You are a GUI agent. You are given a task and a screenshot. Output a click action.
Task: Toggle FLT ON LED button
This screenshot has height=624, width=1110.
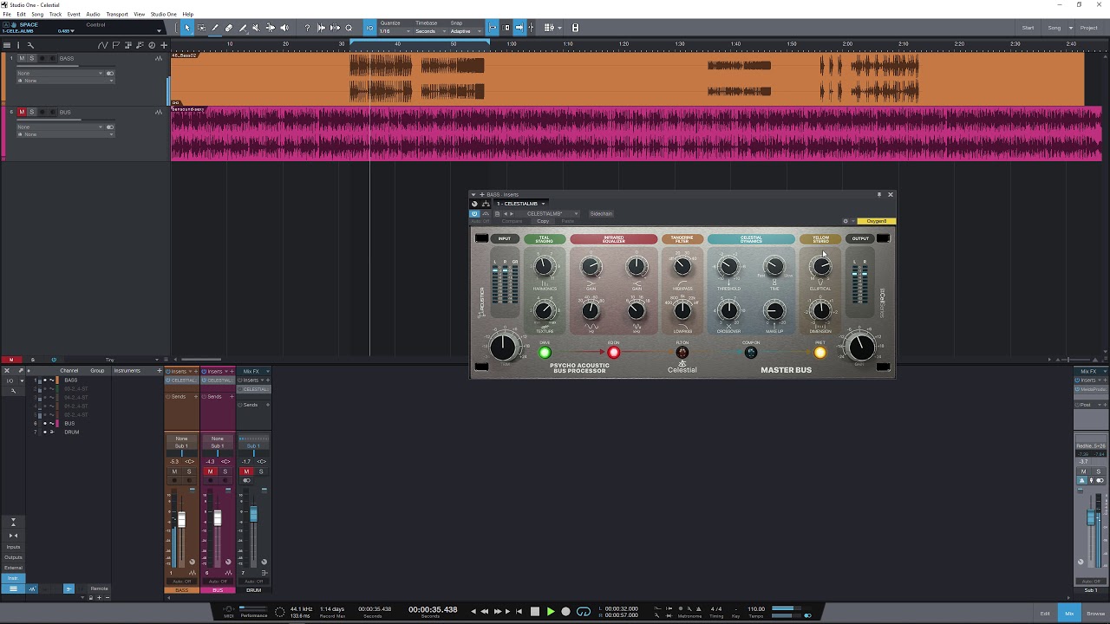(x=682, y=353)
